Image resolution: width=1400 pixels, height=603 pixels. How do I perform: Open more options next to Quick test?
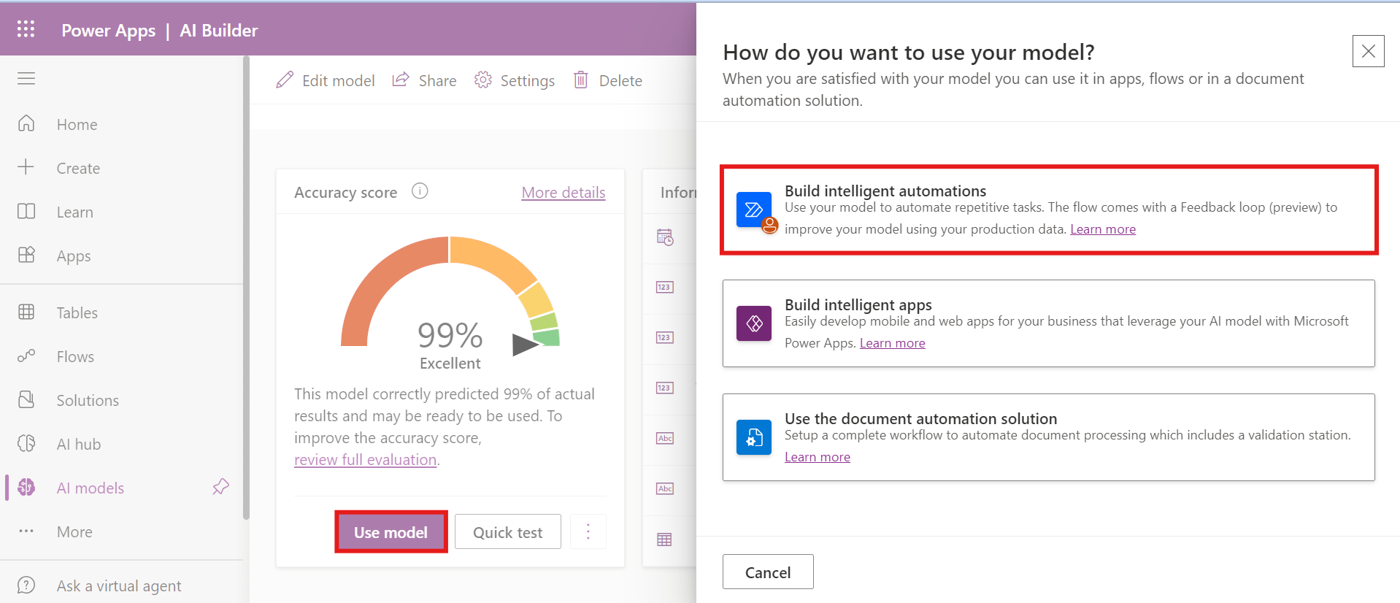[588, 531]
